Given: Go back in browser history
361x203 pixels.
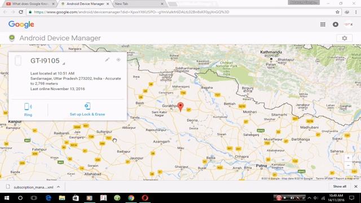Looking at the screenshot, I should [x=5, y=12].
